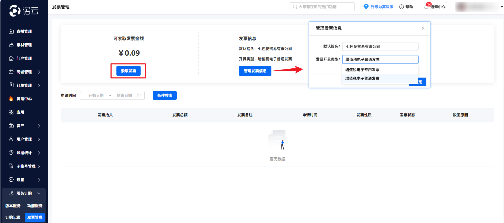Image resolution: width=504 pixels, height=223 pixels.
Task: Expand the account dropdown arrow at top right
Action: [502, 7]
